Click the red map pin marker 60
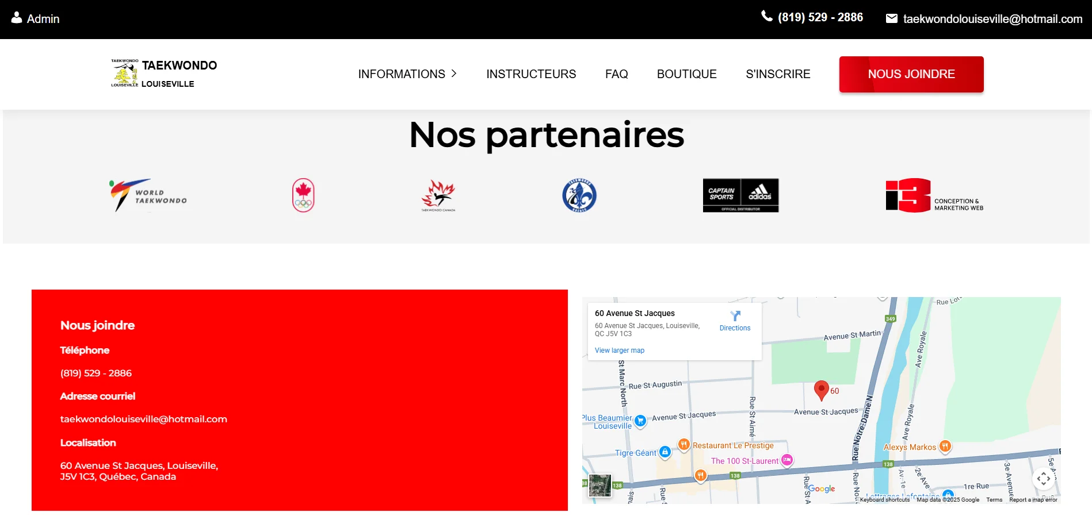Screen dimensions: 1092x520 (x=822, y=391)
